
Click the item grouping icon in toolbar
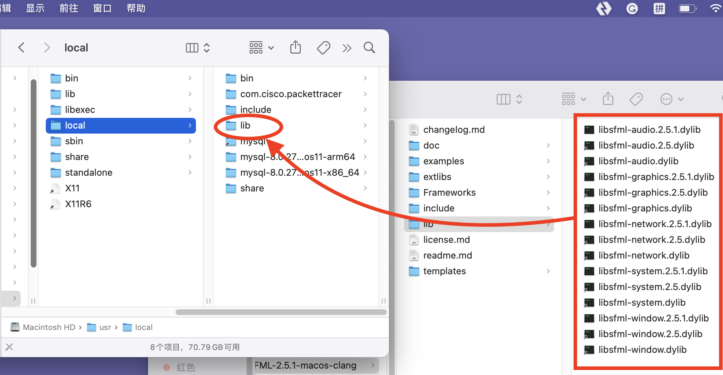pos(256,47)
